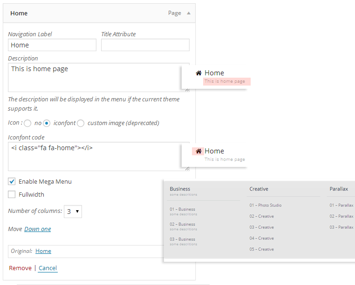Click Remove to delete the menu item

tap(20, 268)
